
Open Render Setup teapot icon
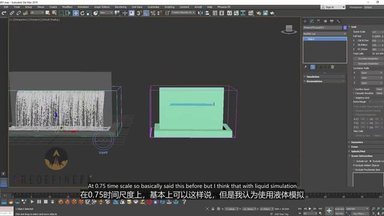tap(259, 13)
